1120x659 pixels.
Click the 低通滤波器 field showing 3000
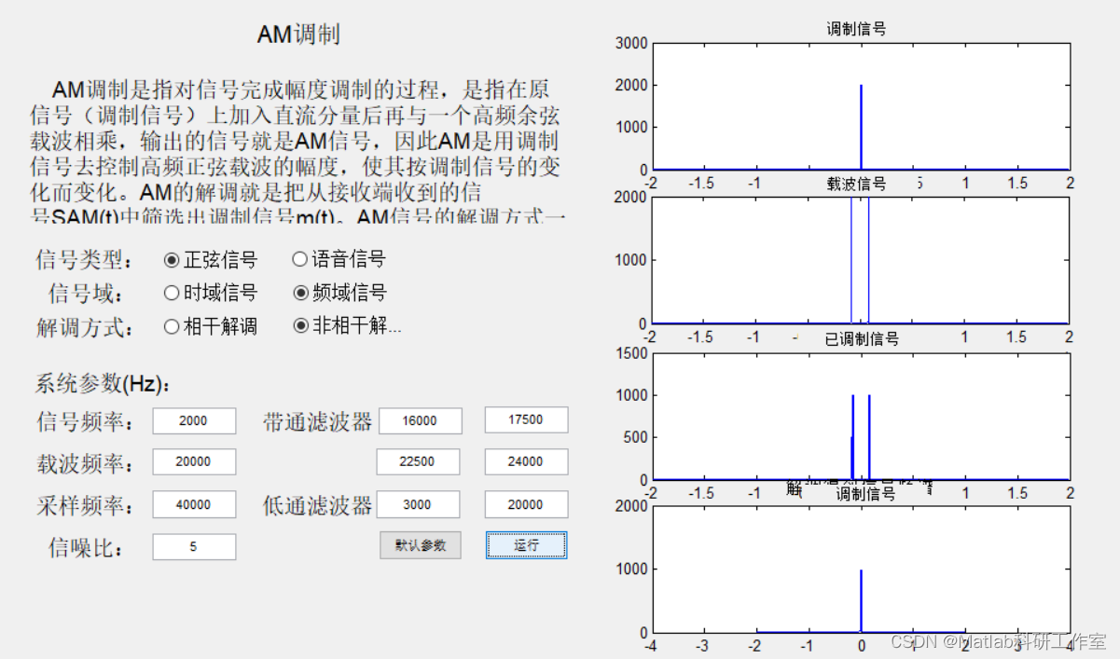pos(420,503)
